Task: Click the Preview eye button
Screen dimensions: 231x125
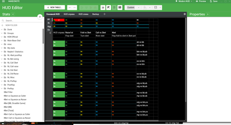Action: click(201, 1)
